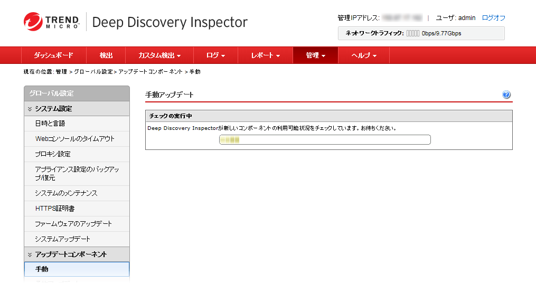This screenshot has width=536, height=283.
Task: Select the 手動 update item
Action: pos(77,269)
